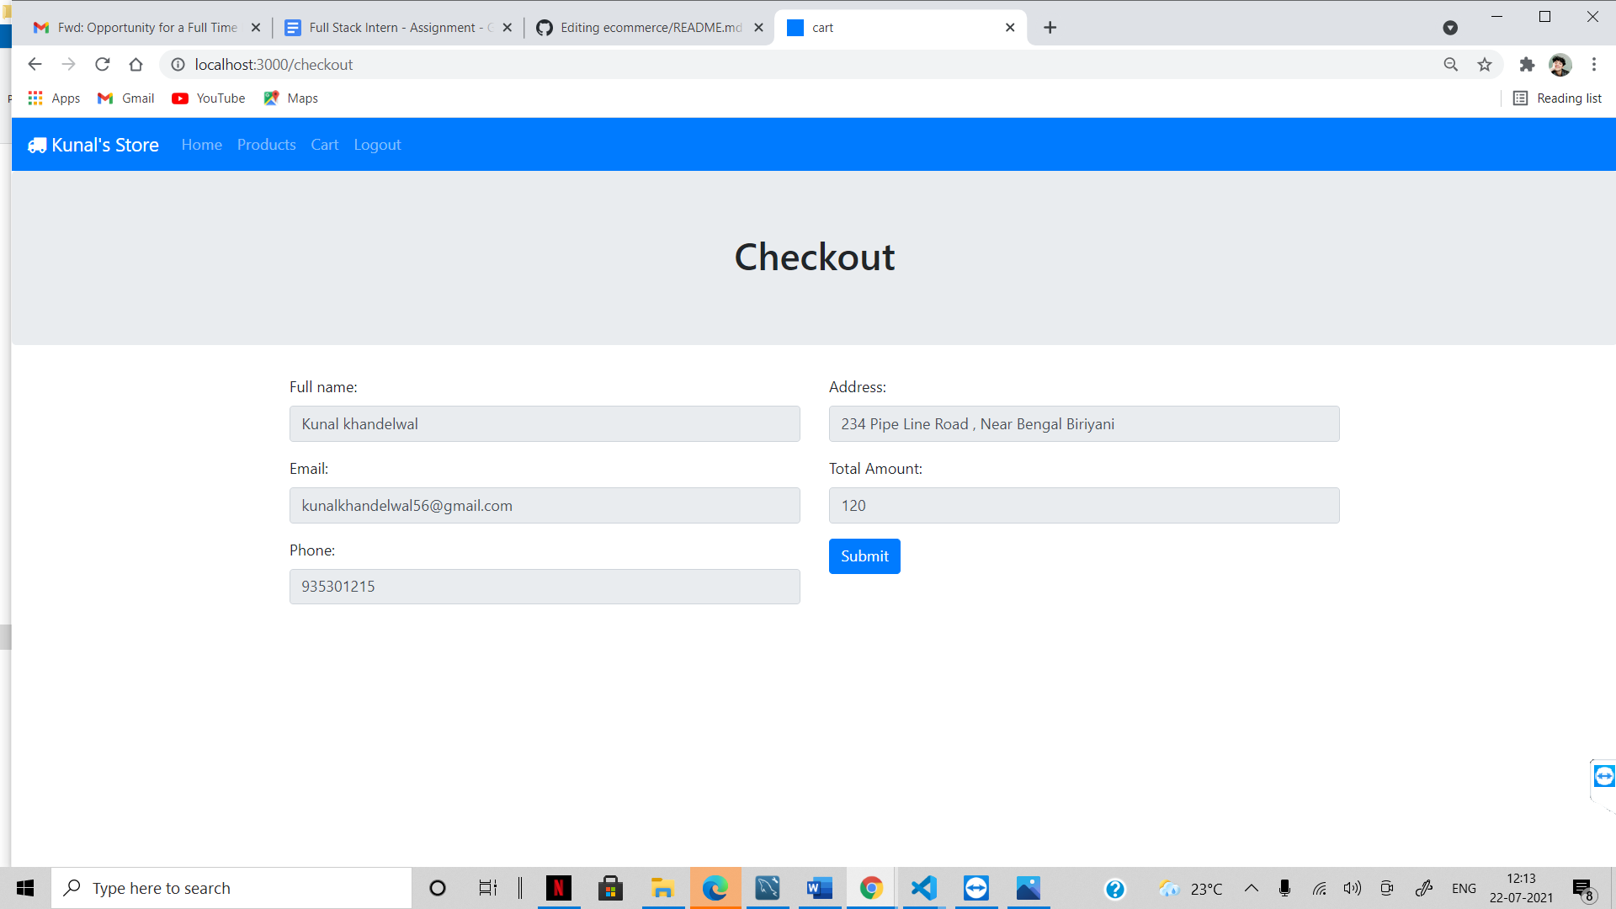Click the Phone number field

coord(545,587)
